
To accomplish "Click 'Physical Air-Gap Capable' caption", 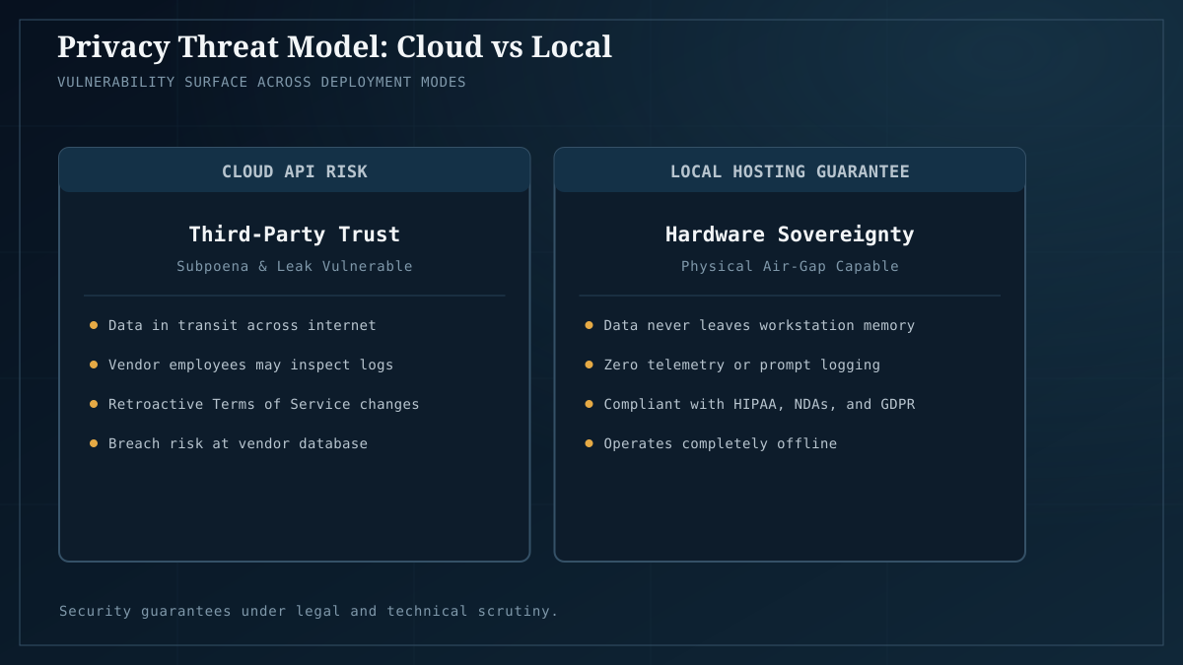I will coord(790,266).
